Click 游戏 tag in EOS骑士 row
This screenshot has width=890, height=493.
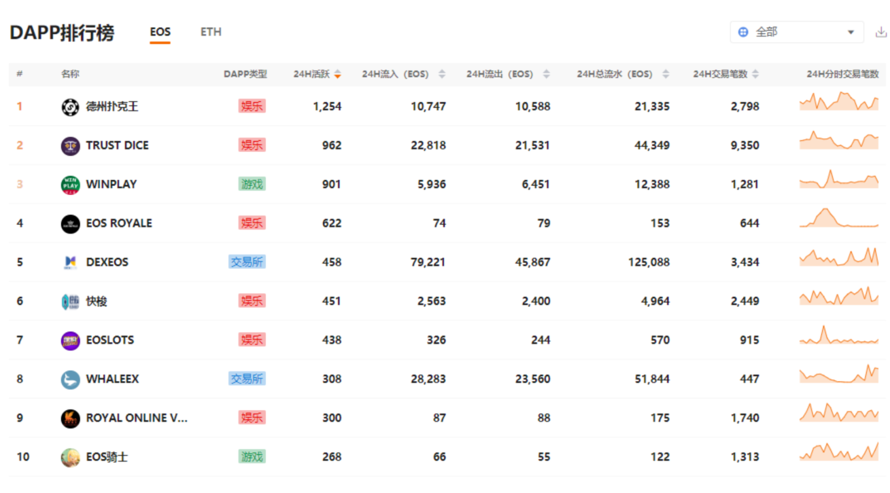click(x=252, y=457)
